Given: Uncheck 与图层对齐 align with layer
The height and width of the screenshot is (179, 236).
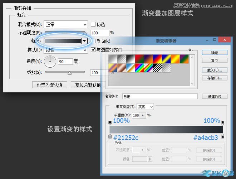Looking at the screenshot, I should (x=93, y=50).
